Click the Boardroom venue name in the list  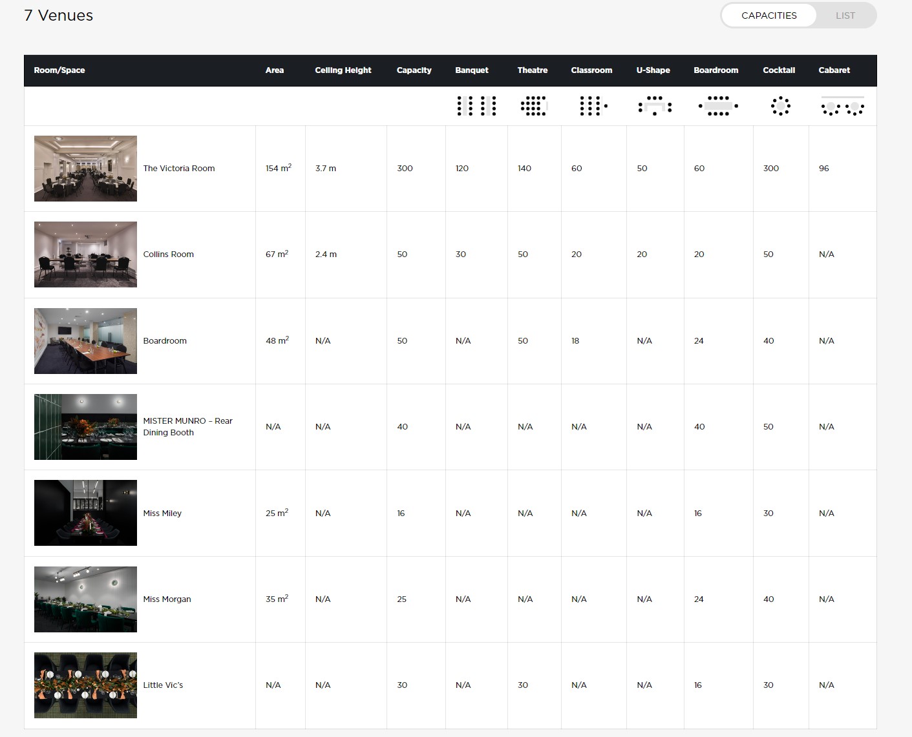(165, 341)
